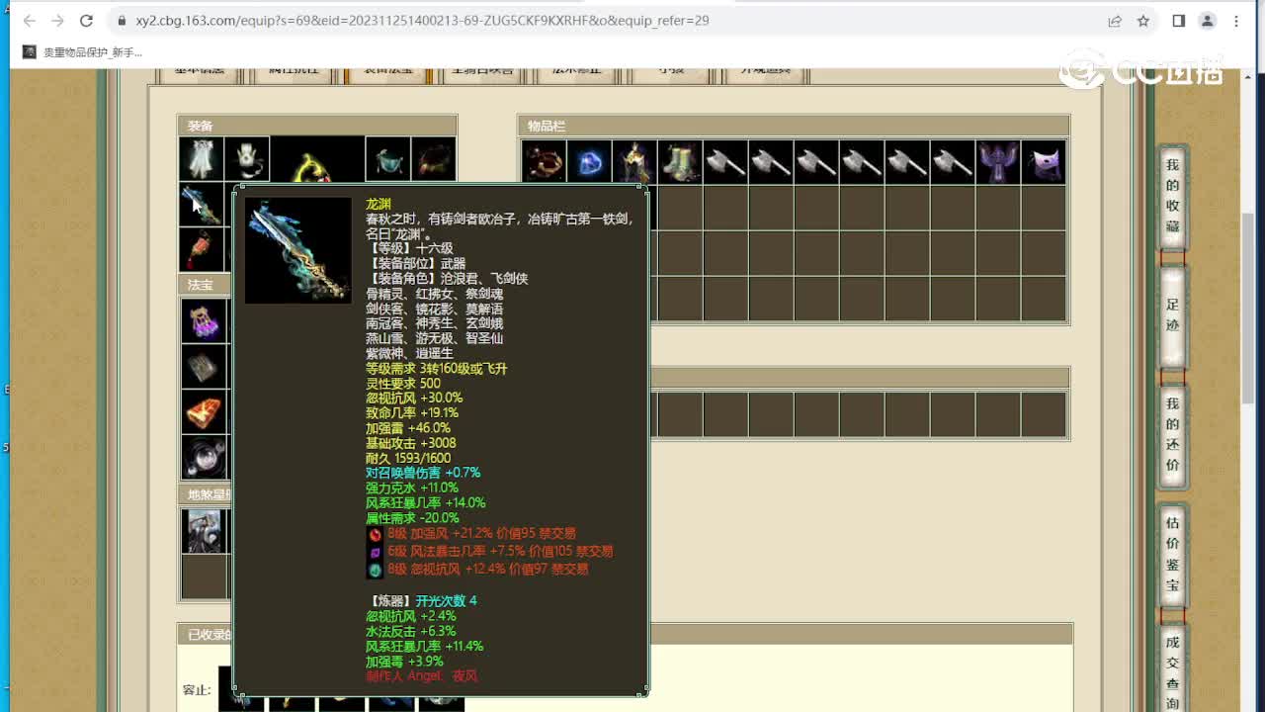
Task: Bookmark this page with the star
Action: pos(1143,20)
